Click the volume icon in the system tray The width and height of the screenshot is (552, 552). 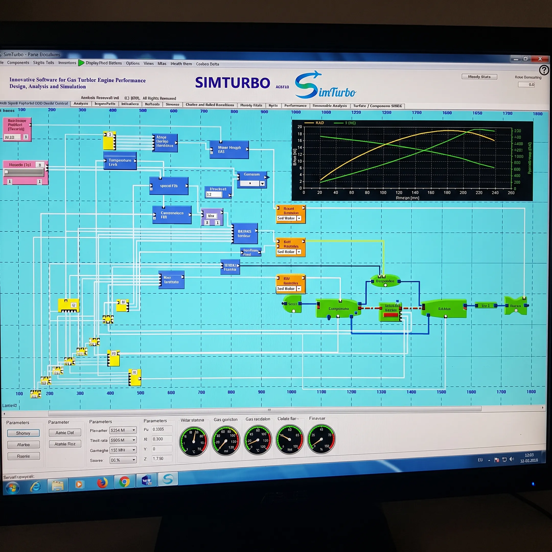coord(512,459)
